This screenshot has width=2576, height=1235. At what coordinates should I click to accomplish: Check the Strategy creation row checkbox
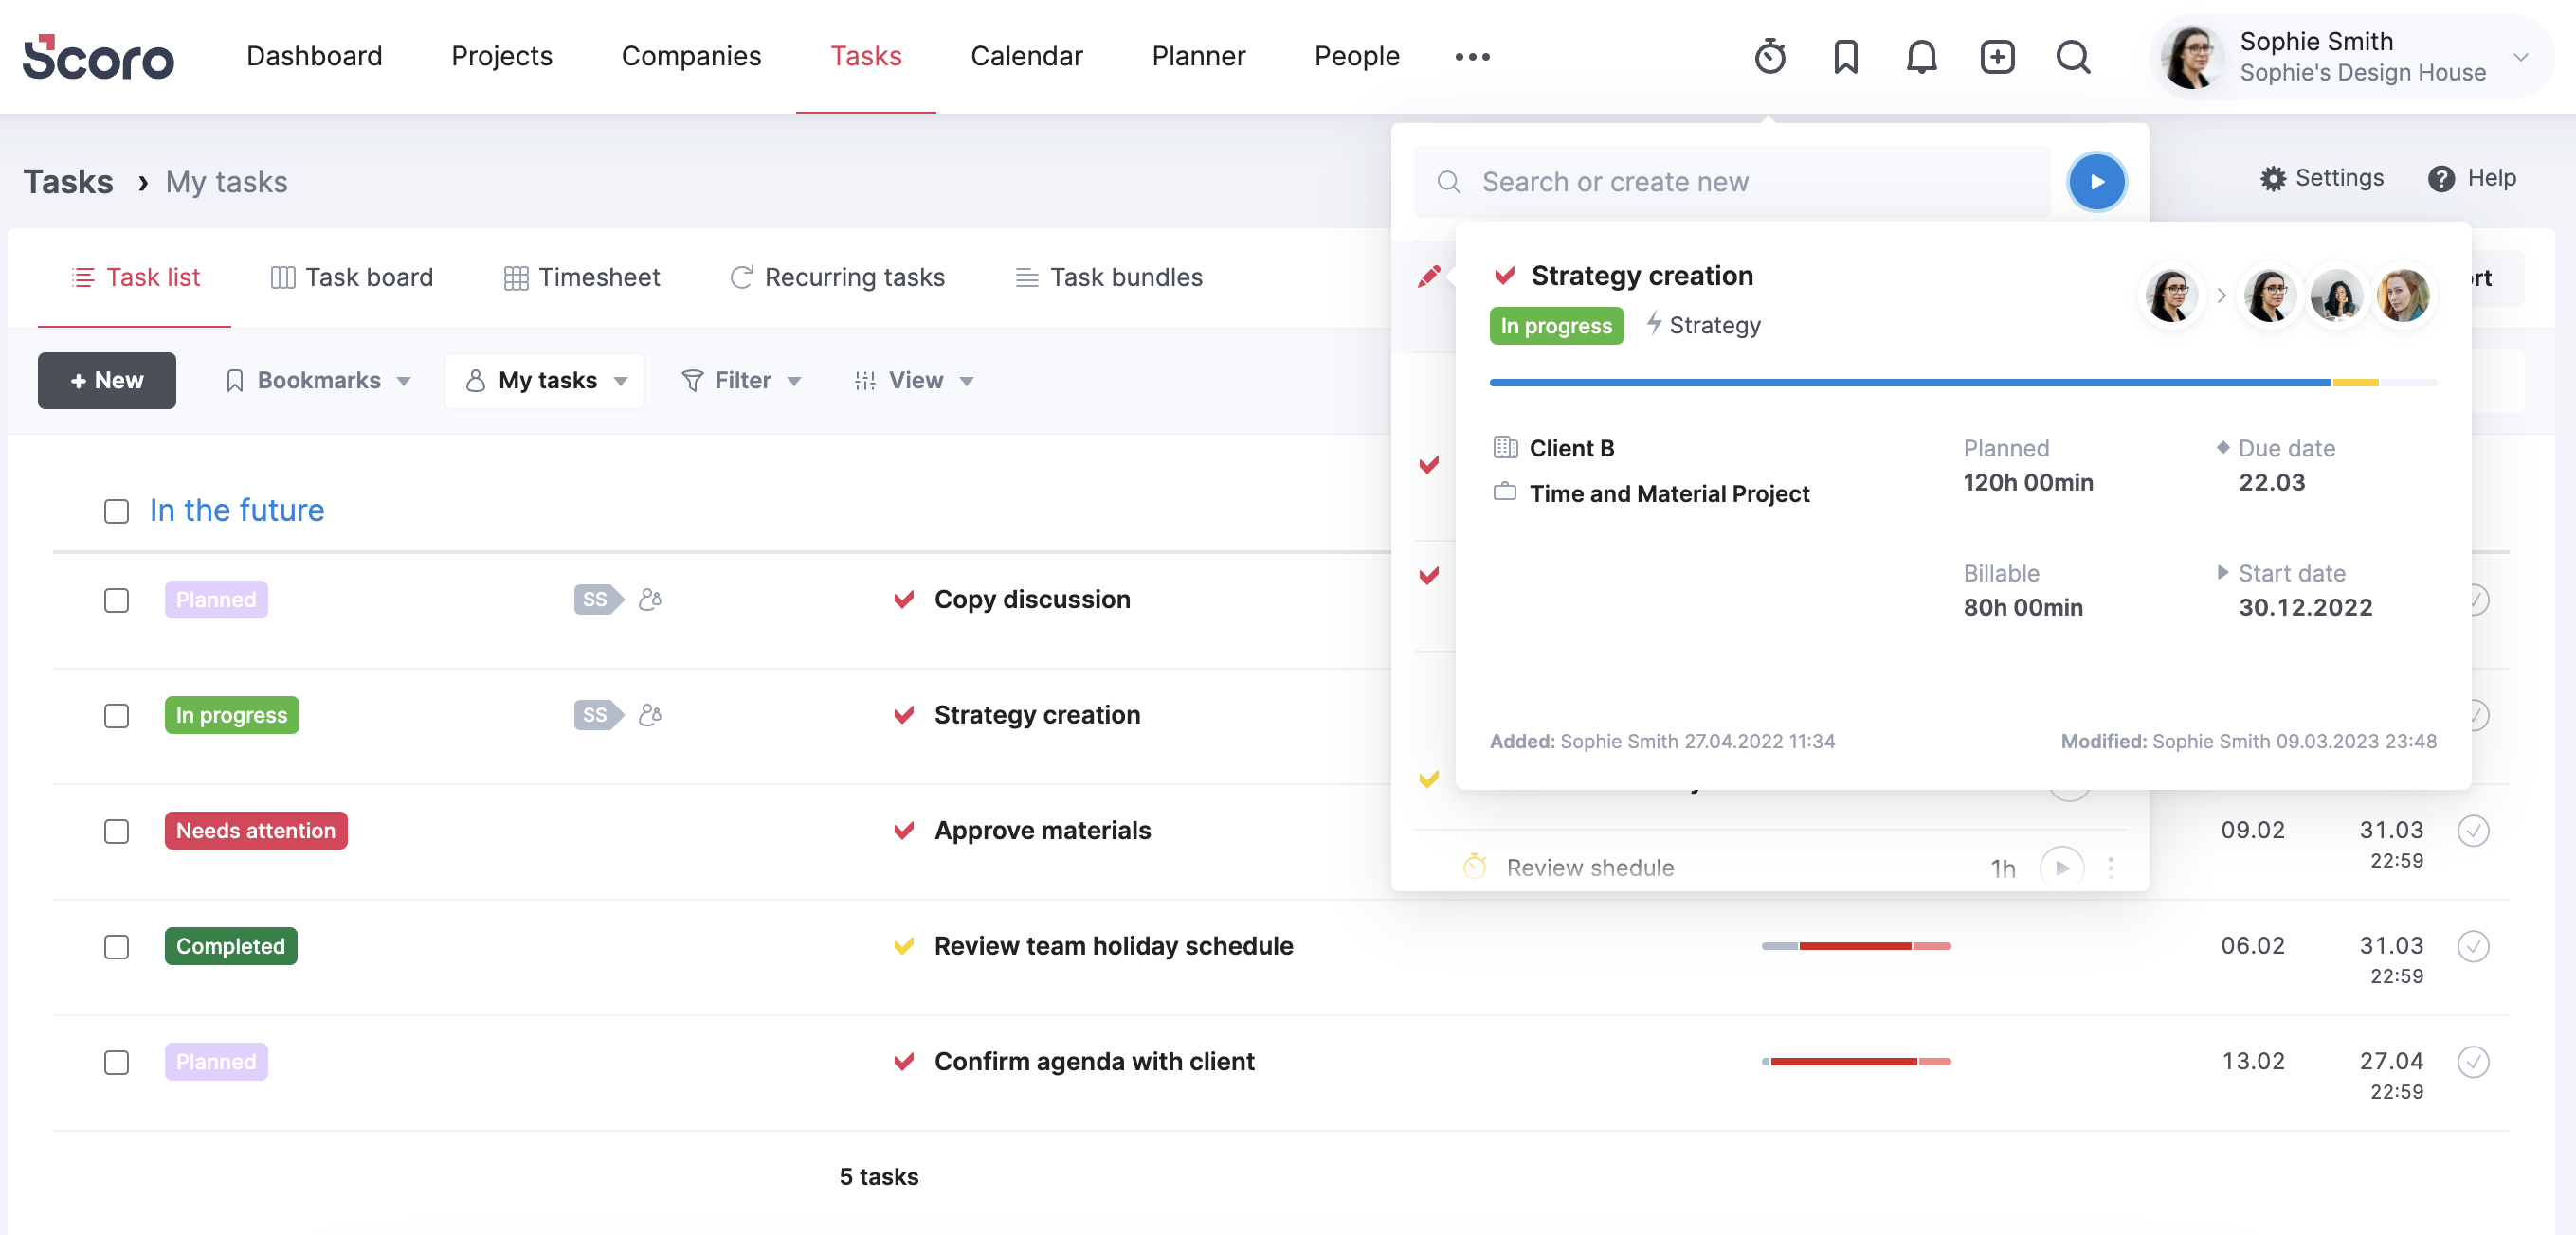[x=116, y=716]
